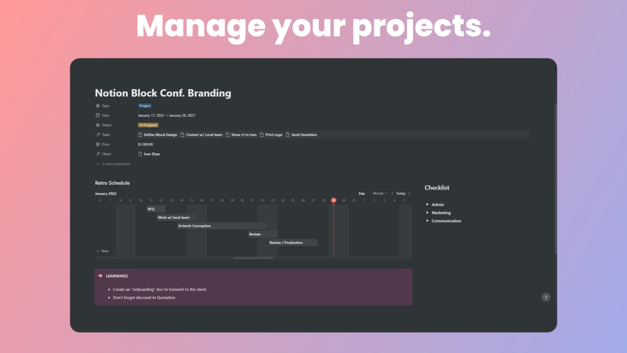Open the Project type tag
This screenshot has height=353, width=627.
pyautogui.click(x=145, y=106)
